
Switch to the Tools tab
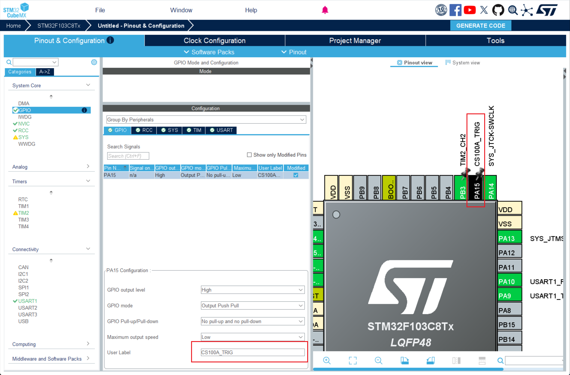pyautogui.click(x=496, y=40)
